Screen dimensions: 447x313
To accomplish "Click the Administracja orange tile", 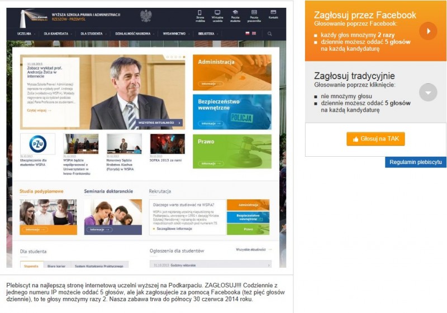I will (x=232, y=73).
